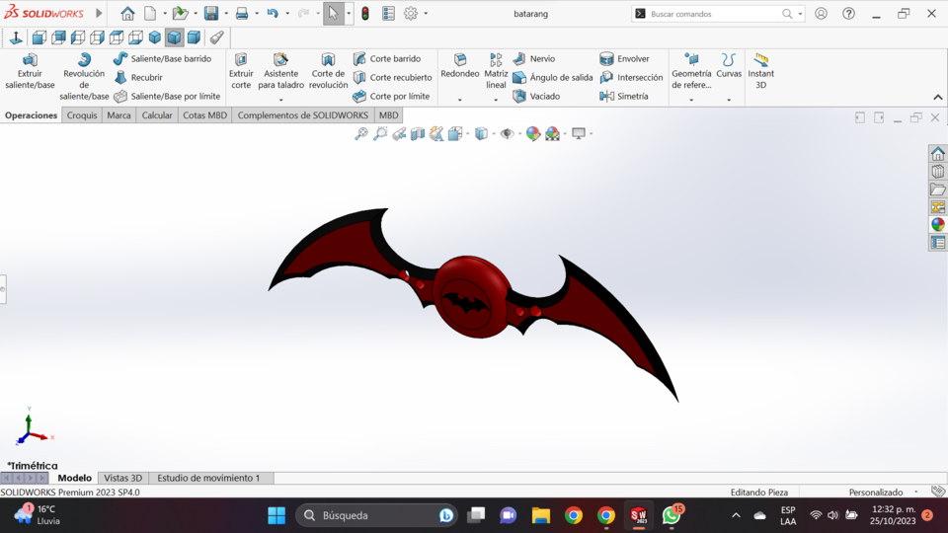Open Options gear dropdown arrow
The height and width of the screenshot is (533, 948).
tap(426, 13)
